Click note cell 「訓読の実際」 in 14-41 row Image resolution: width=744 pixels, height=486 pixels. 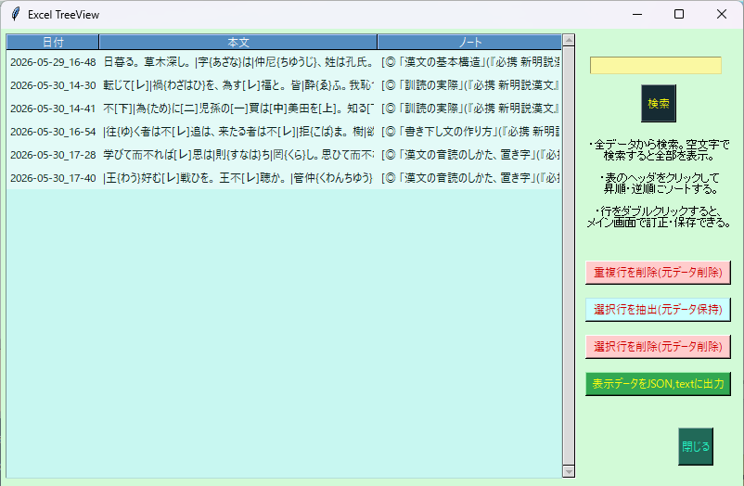point(469,109)
